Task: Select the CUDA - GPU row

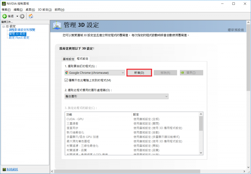Action: 132,119
